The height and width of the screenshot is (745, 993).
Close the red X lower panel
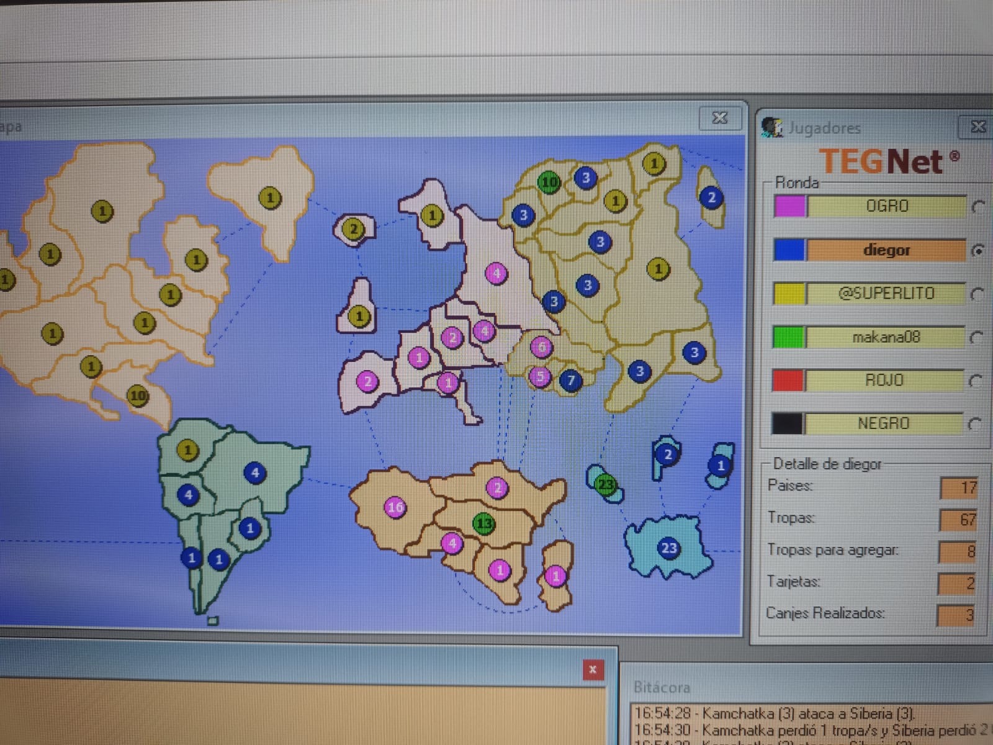[593, 669]
